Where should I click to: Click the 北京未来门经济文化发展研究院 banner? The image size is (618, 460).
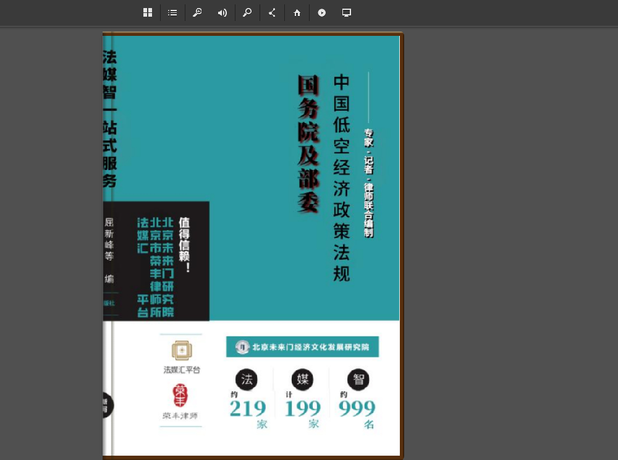[302, 347]
